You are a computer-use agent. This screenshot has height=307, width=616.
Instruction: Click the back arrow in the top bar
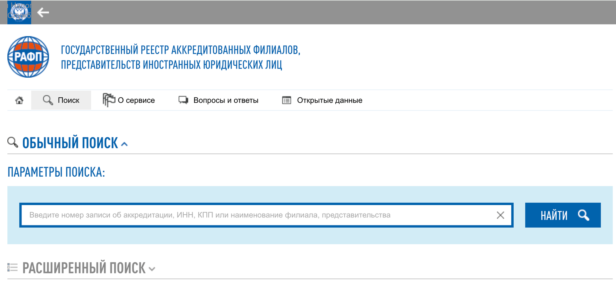point(43,13)
